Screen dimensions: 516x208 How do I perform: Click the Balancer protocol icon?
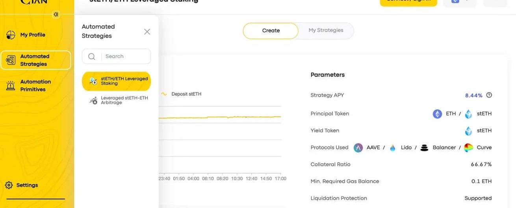click(x=424, y=148)
